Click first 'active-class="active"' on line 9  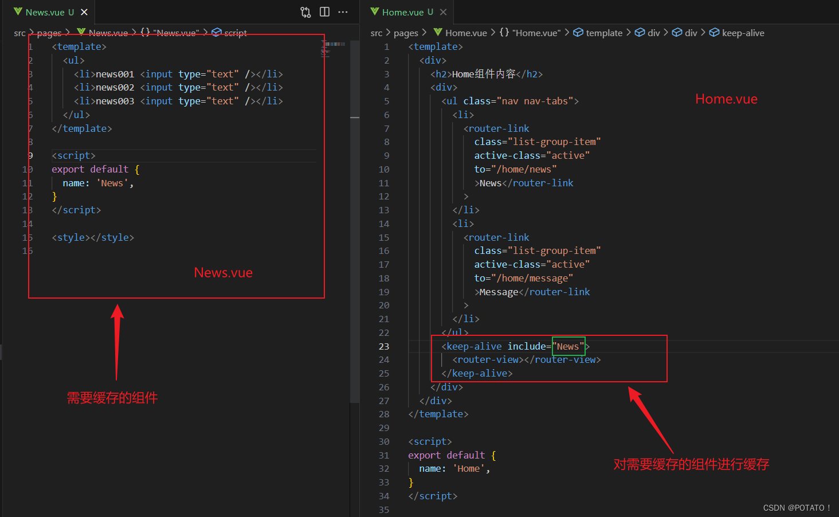tap(532, 155)
